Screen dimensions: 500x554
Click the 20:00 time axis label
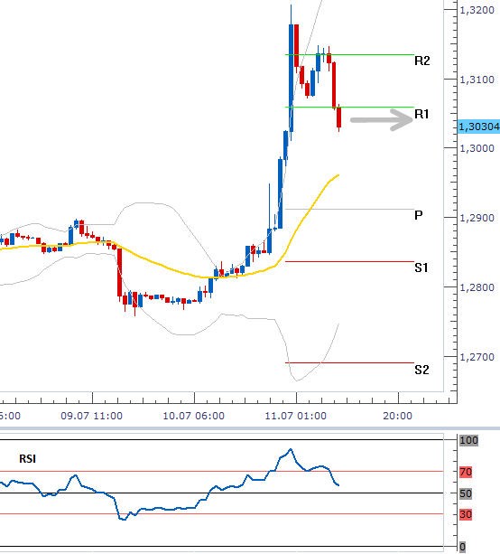398,416
